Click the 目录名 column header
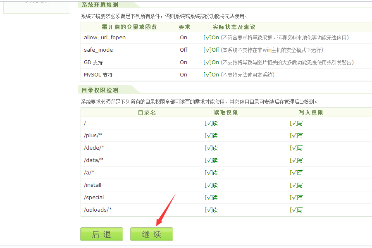Screen dimensions: 372x248 (x=147, y=112)
